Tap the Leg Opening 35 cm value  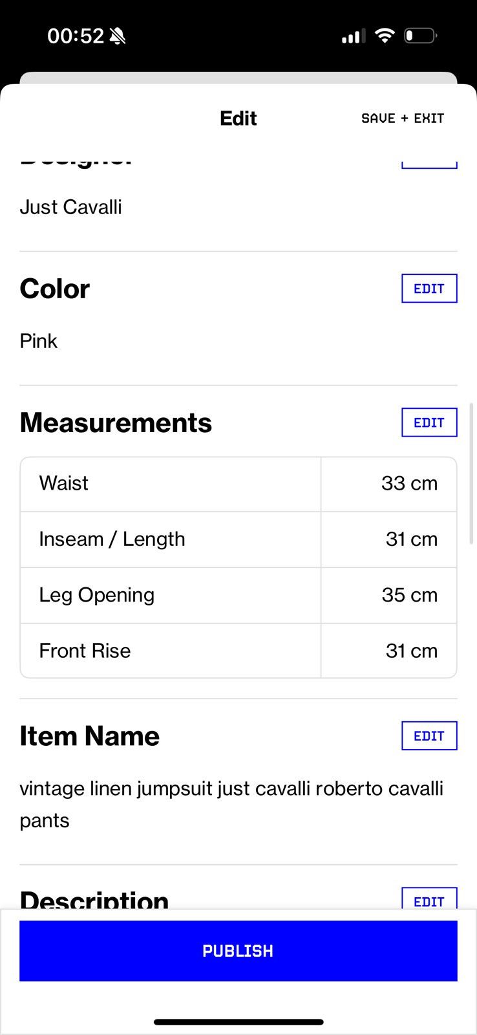tap(410, 595)
